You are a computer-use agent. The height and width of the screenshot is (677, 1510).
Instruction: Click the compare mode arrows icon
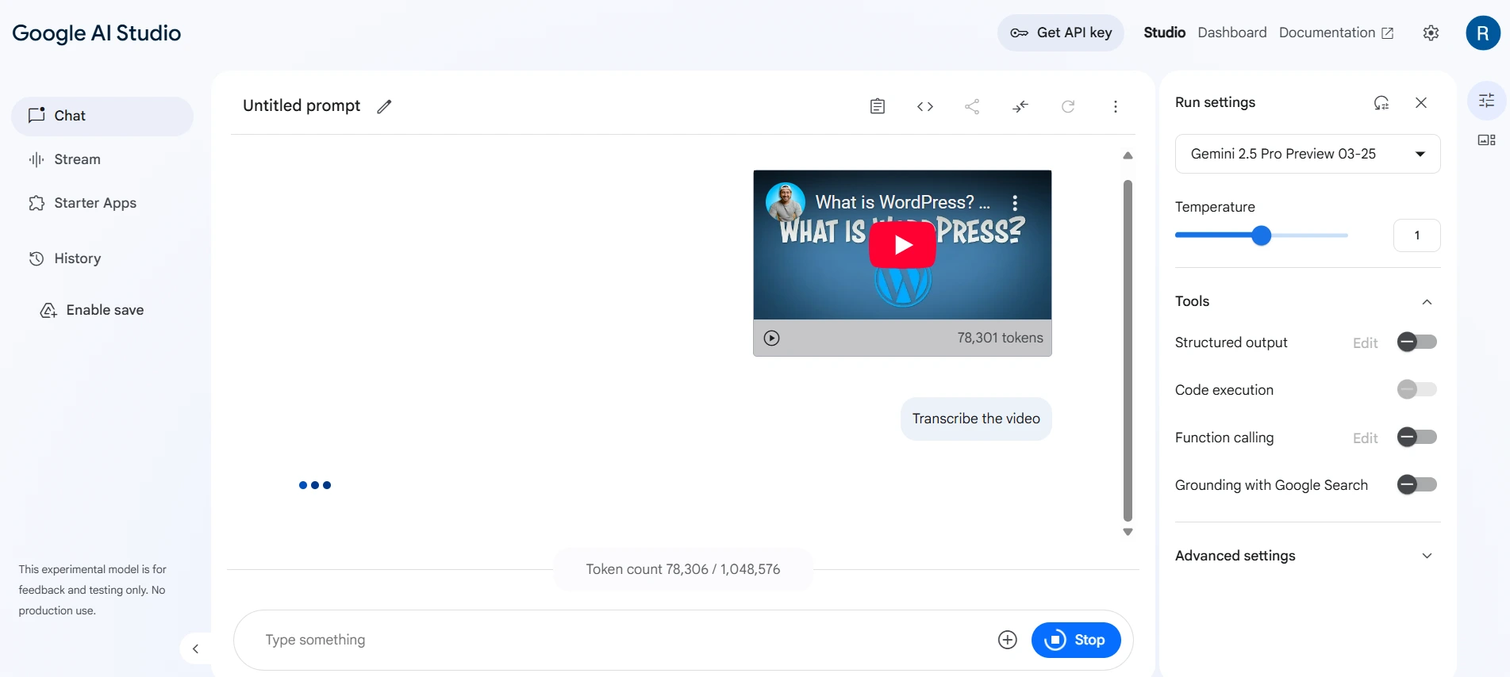(1020, 106)
